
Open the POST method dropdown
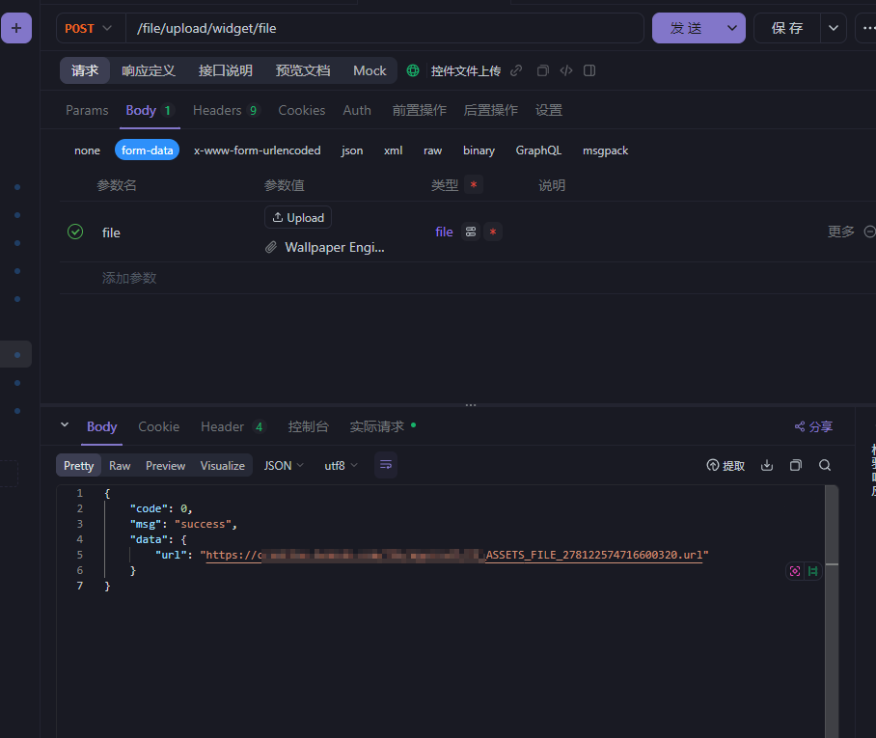[88, 29]
